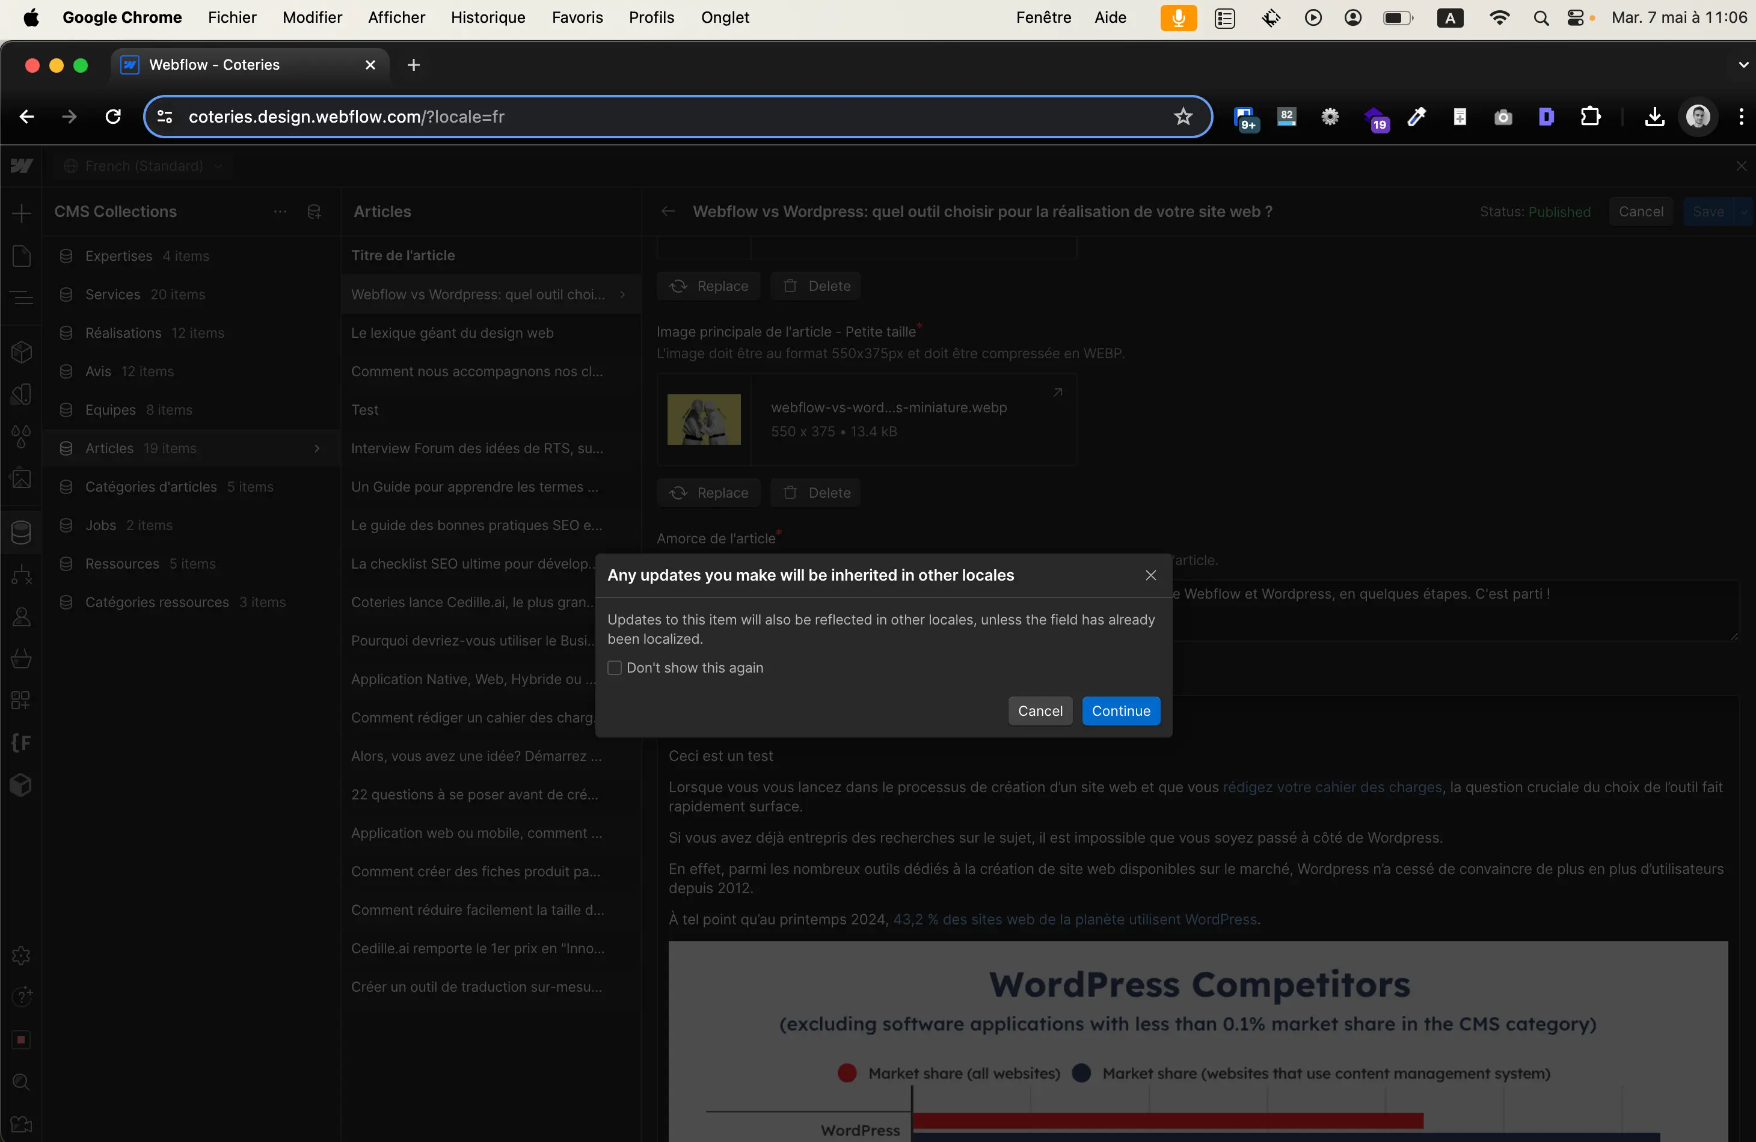Screen dimensions: 1756x1142
Task: Open the Fenêtre menu
Action: 1043,17
